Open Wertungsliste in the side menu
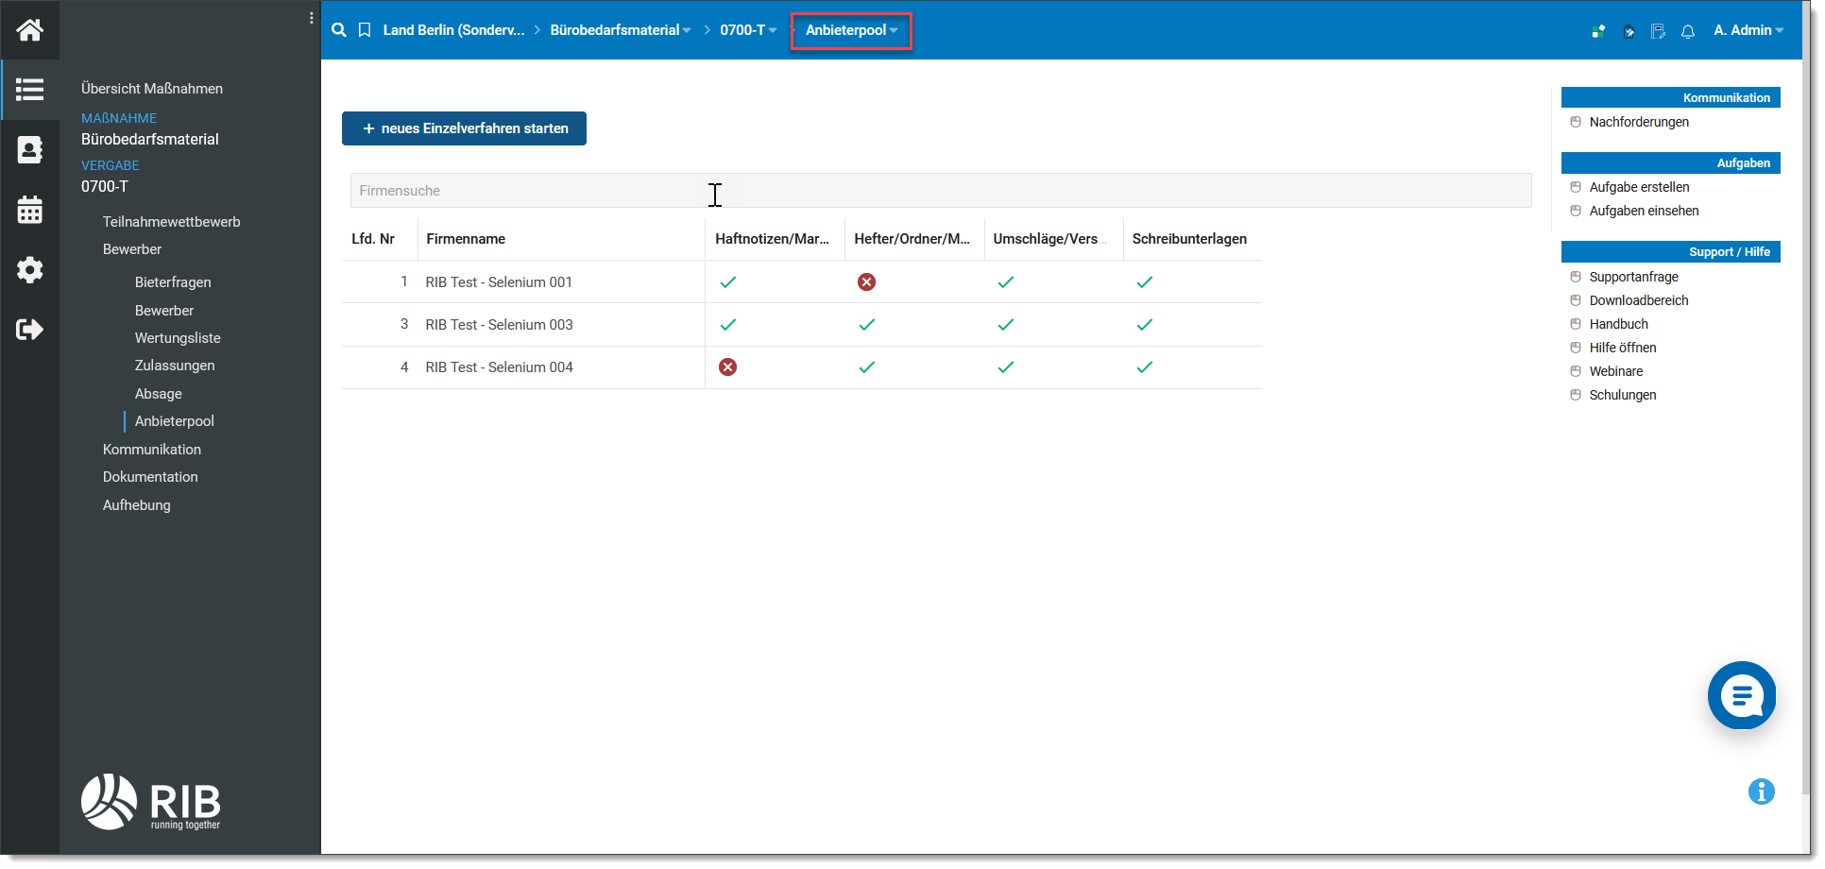Screen dimensions: 1825x869 point(178,338)
